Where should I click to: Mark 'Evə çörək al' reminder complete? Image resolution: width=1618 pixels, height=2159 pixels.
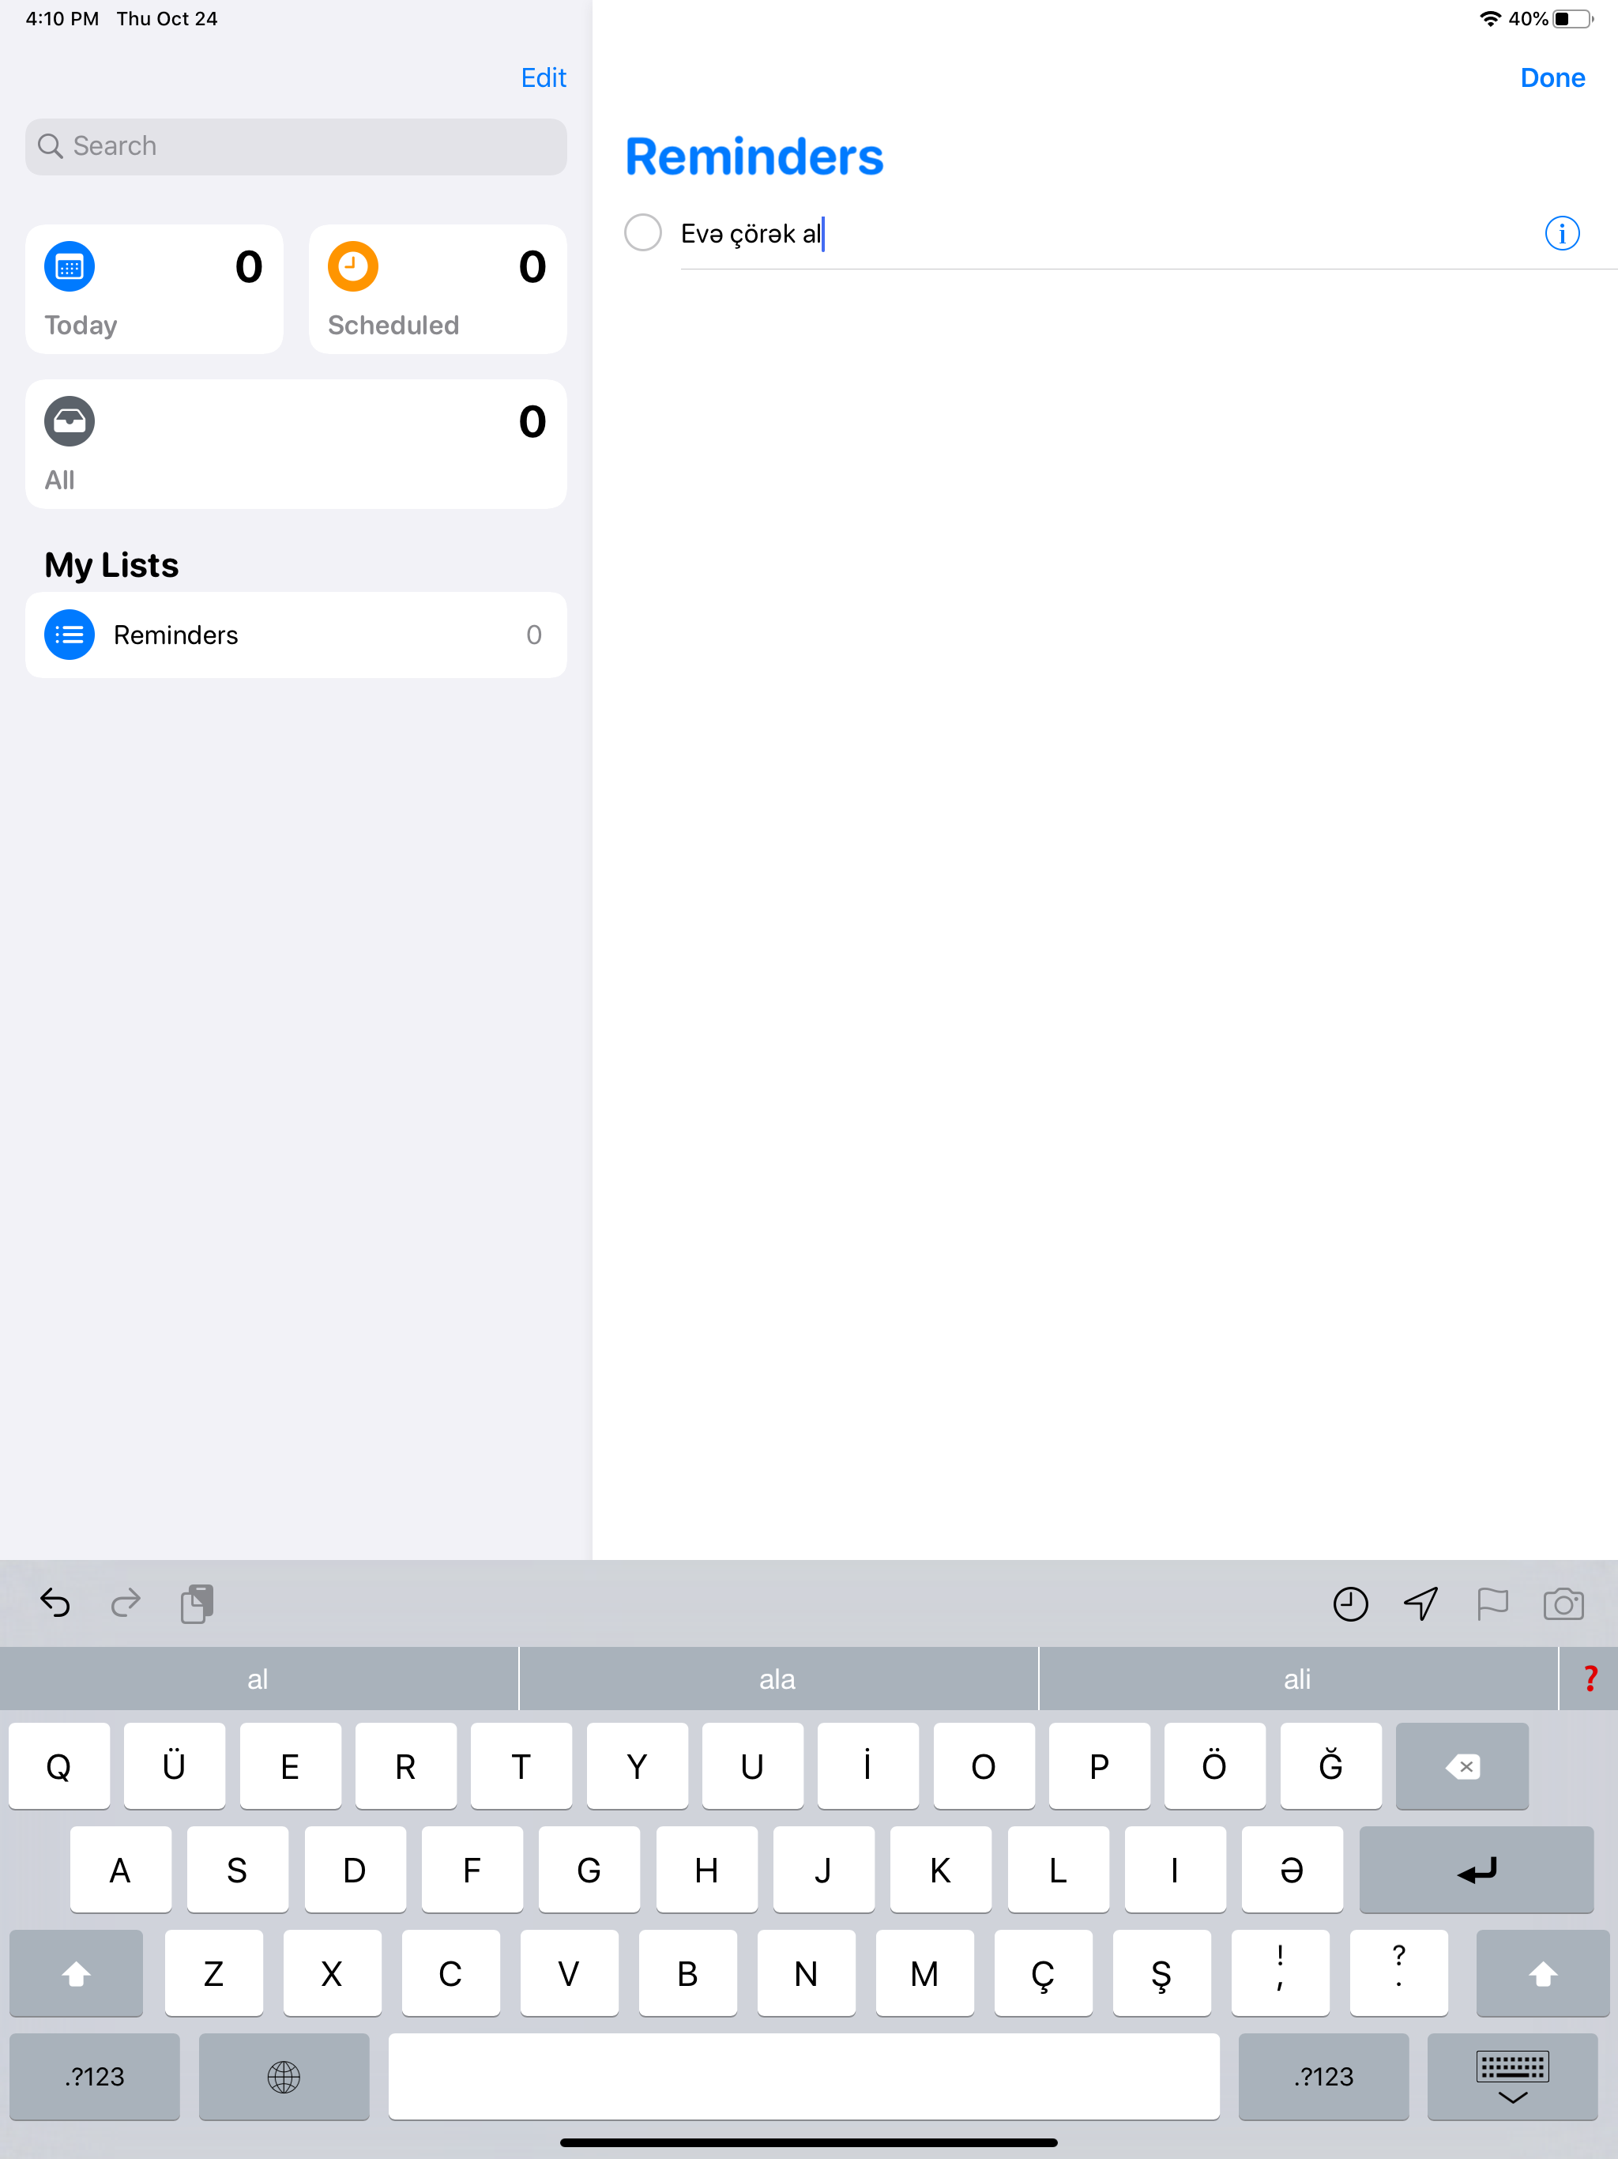(x=643, y=233)
